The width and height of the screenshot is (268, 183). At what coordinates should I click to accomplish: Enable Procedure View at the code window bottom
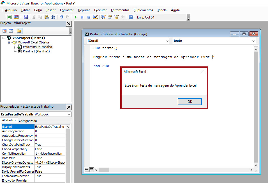click(87, 169)
